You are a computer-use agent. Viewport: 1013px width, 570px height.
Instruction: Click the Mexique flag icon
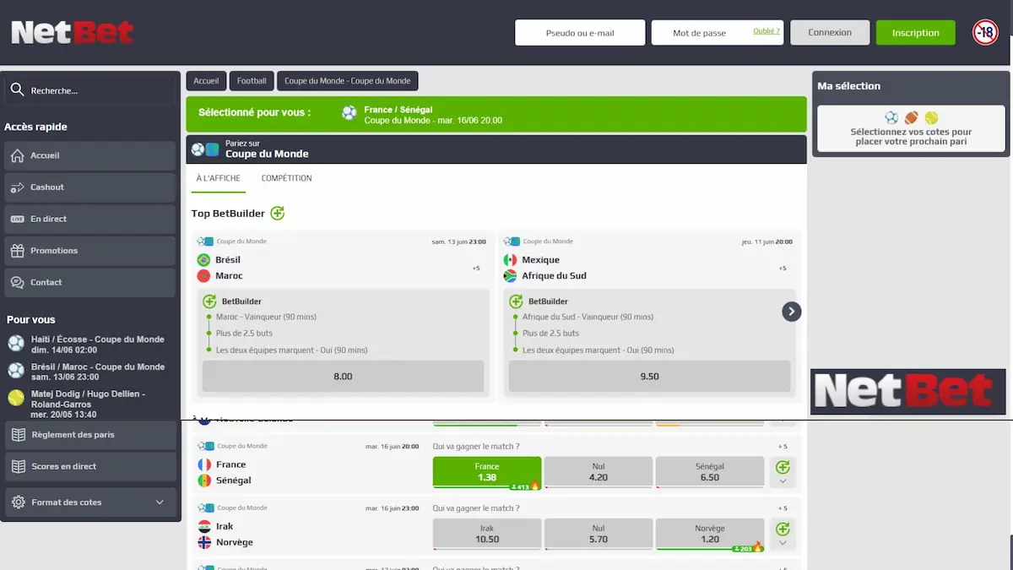510,260
